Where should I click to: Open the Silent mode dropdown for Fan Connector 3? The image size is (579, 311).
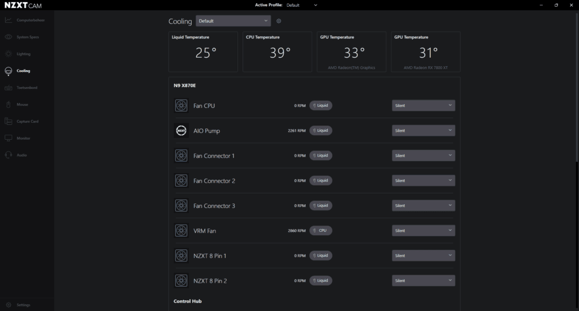point(423,206)
